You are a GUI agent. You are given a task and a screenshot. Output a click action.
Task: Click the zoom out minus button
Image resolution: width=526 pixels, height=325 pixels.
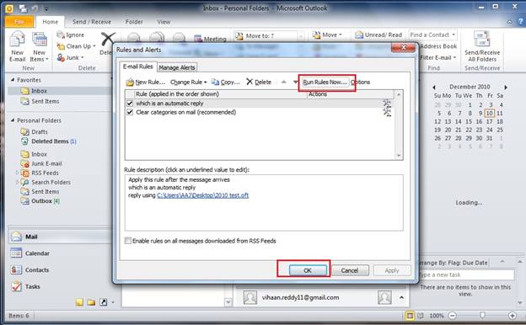pyautogui.click(x=452, y=315)
